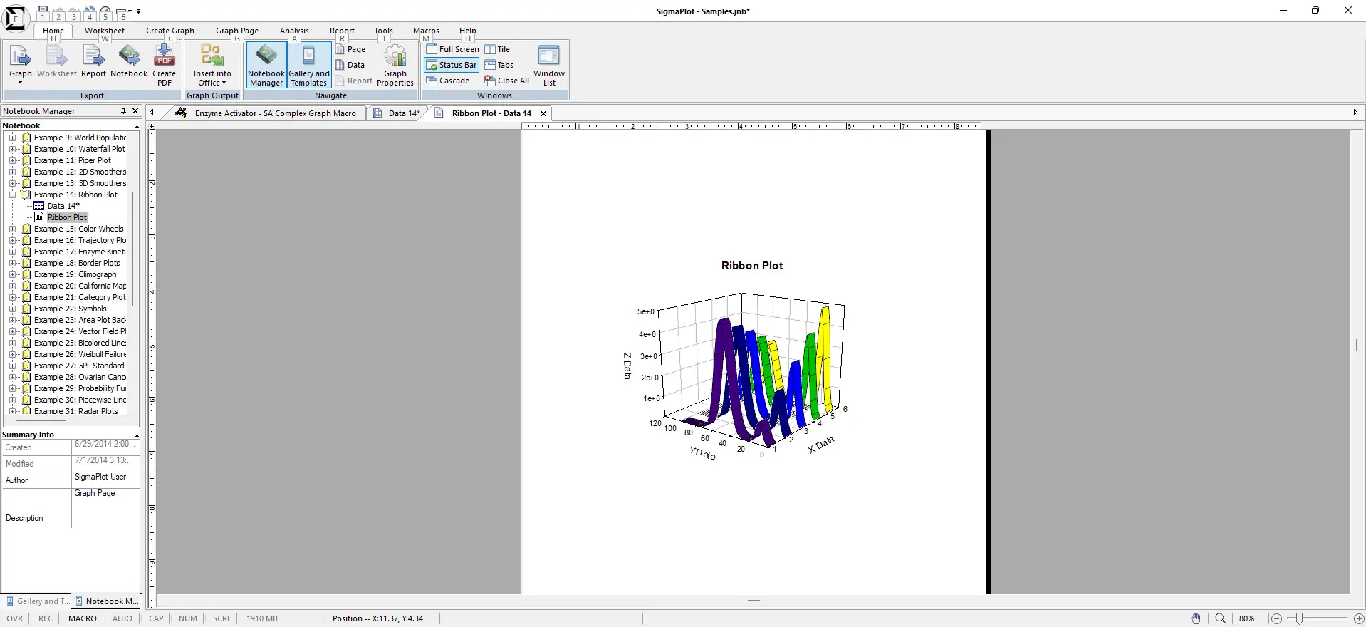This screenshot has width=1366, height=627.
Task: Click the zoom magnifier icon in the status bar
Action: coord(1220,618)
